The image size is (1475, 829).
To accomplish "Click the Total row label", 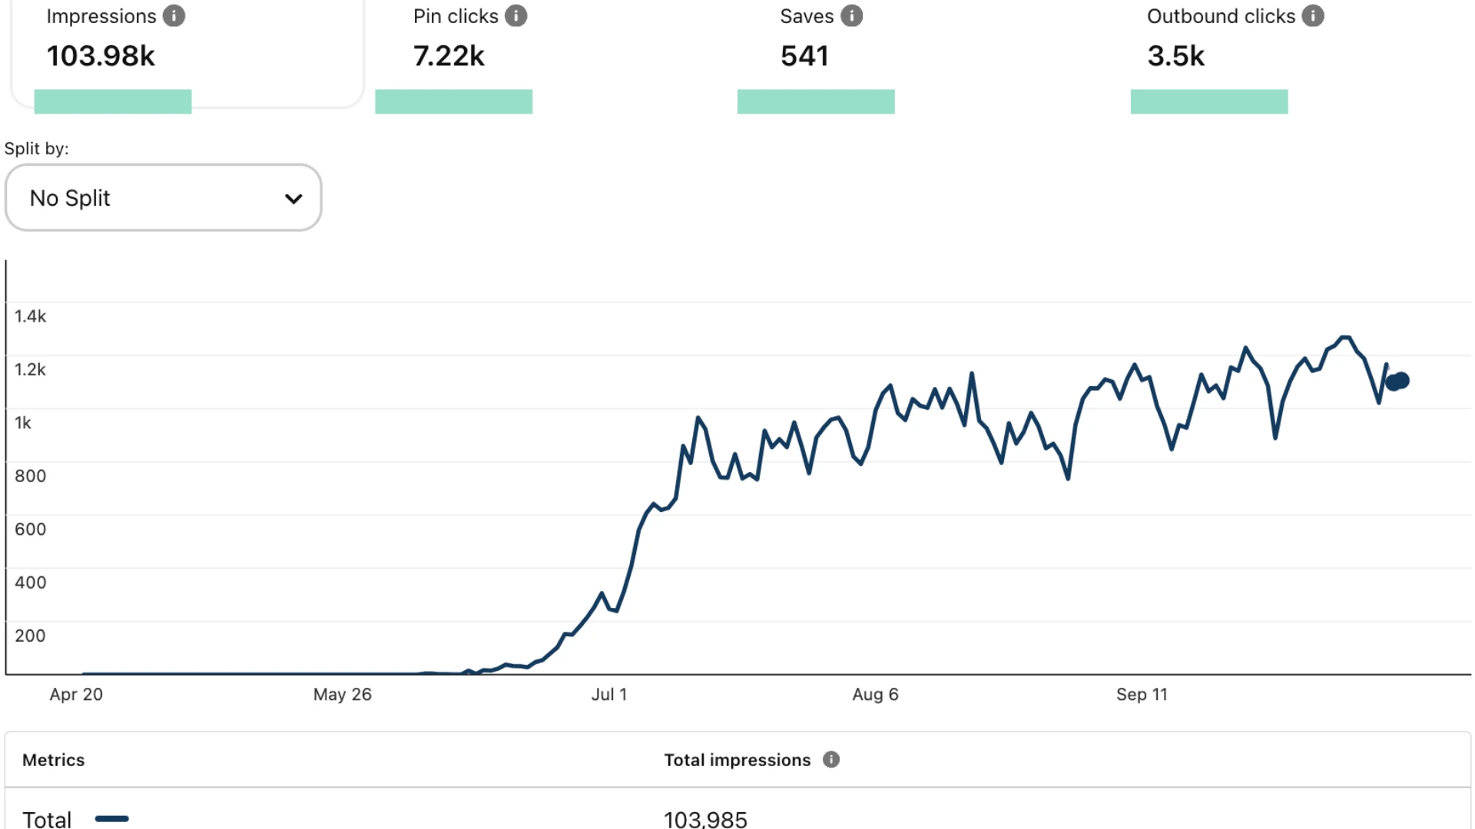I will tap(47, 819).
